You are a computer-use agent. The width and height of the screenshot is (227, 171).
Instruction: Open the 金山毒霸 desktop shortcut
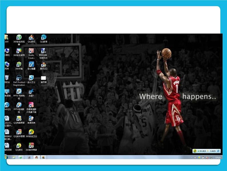click(x=31, y=65)
